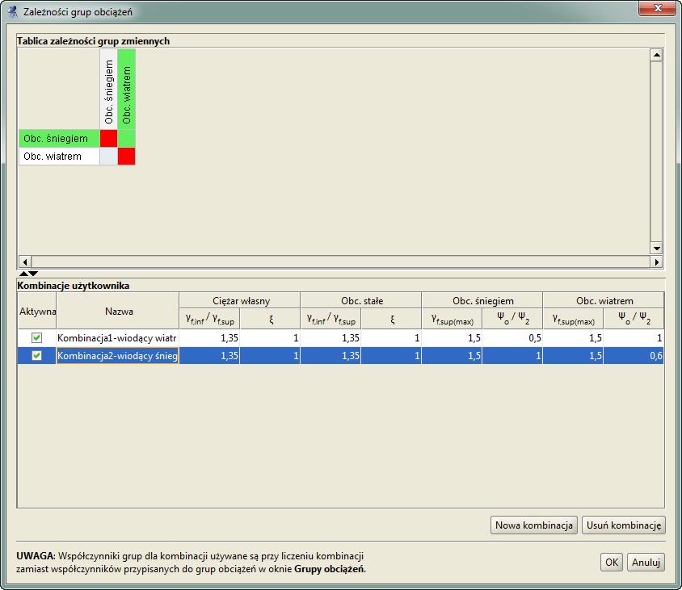Select the name cell Kombinacja1-wiodący wiatr
The width and height of the screenshot is (682, 590).
pos(117,337)
